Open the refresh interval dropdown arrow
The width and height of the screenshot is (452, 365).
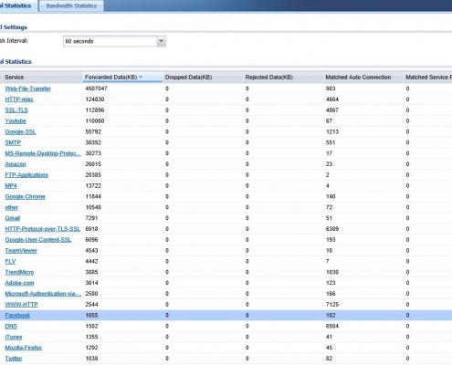pos(161,41)
